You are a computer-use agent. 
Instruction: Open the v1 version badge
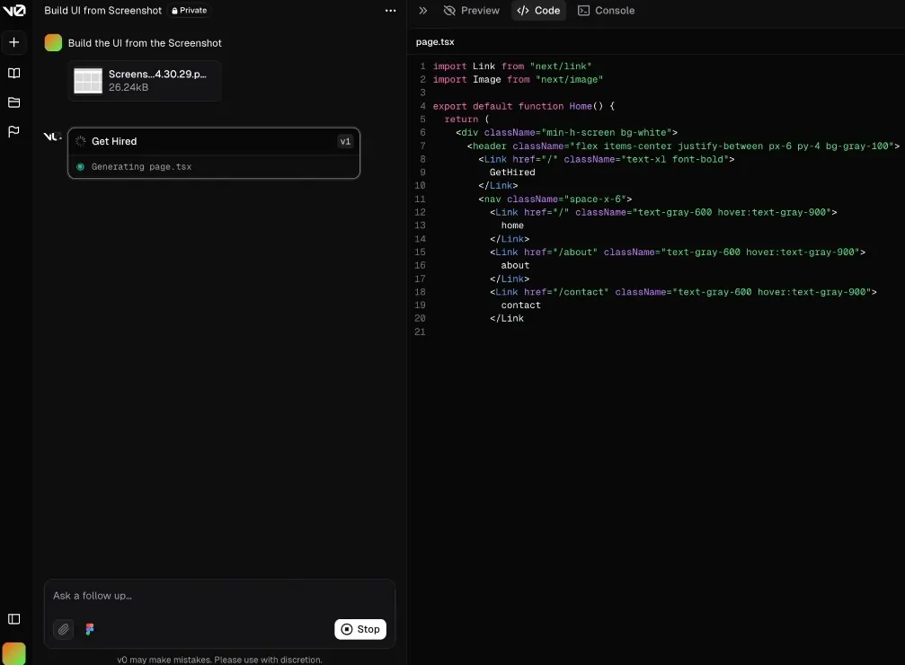click(x=345, y=141)
